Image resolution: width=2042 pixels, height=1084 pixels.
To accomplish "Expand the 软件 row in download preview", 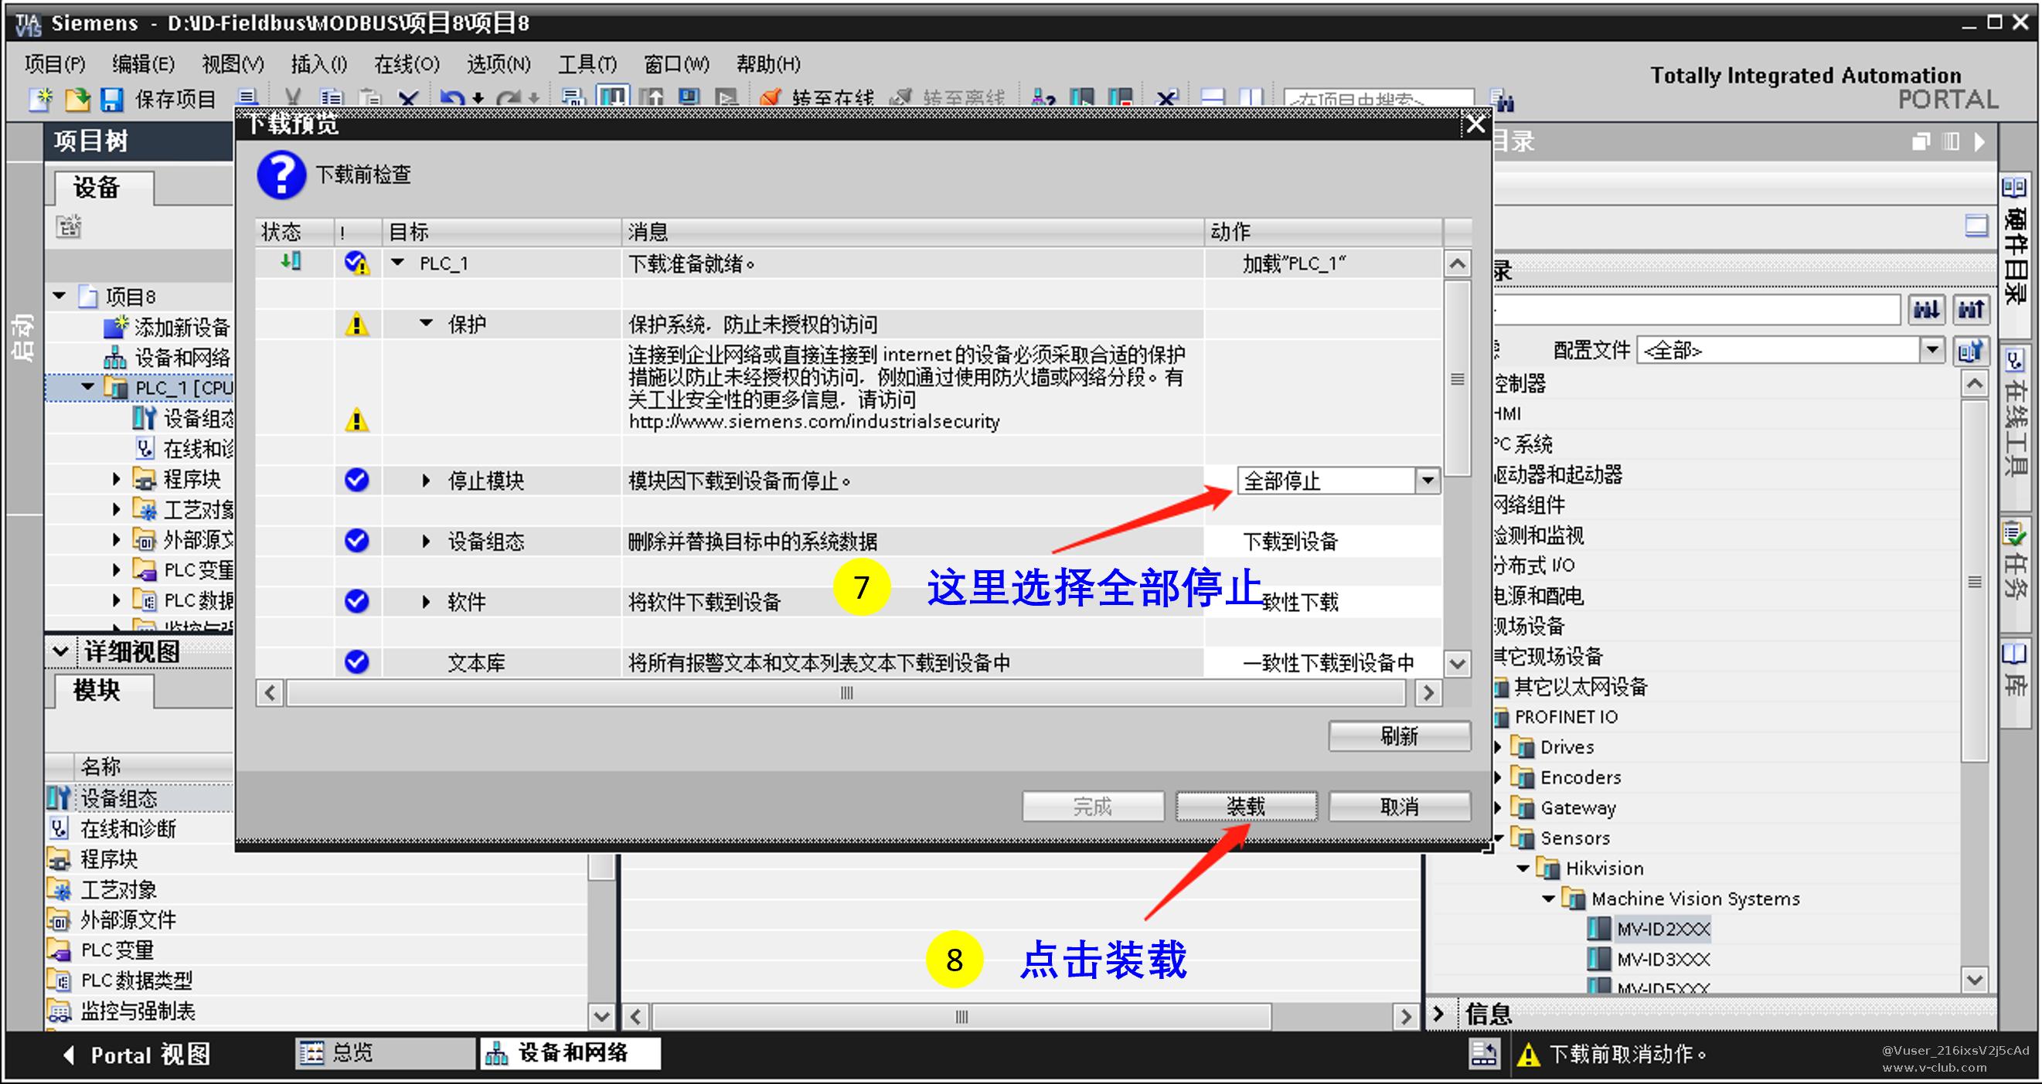I will [427, 602].
